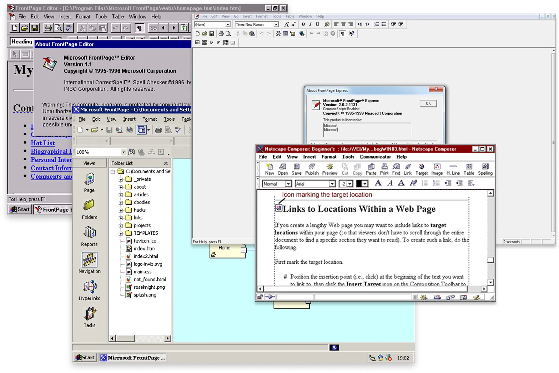
Task: Open the Folders view in FrontPage Views bar
Action: tap(89, 209)
